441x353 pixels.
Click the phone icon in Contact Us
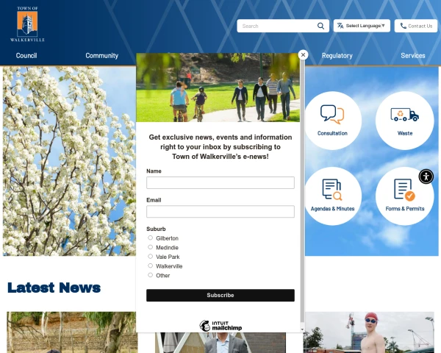tap(403, 26)
